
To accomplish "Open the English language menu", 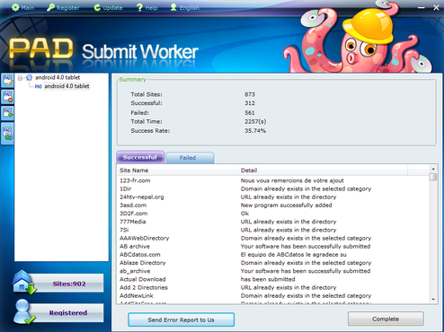I will click(184, 7).
